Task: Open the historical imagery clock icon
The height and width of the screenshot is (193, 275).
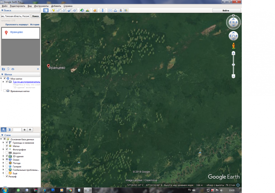Action: [x=82, y=10]
